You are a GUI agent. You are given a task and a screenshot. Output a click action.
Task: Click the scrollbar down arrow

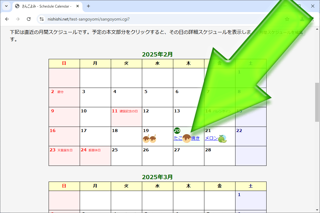pos(317,210)
